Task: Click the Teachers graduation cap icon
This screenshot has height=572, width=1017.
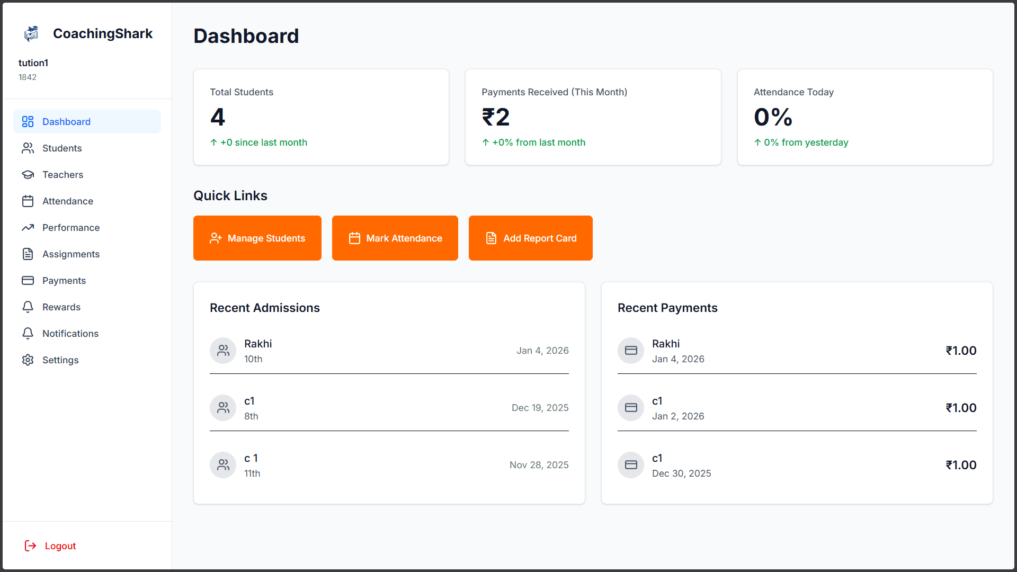Action: [28, 175]
